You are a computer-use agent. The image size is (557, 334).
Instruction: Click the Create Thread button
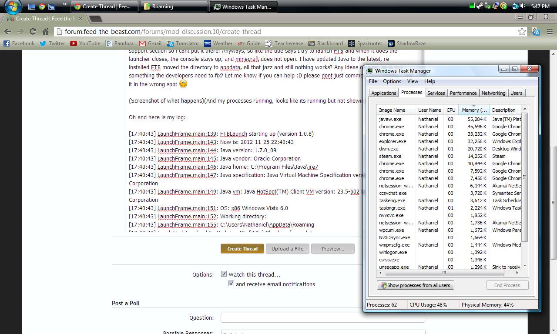242,249
